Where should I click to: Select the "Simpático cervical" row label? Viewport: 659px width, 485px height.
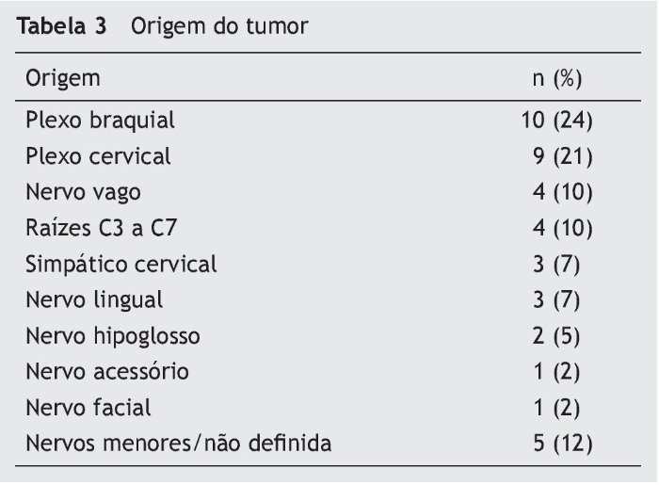[121, 264]
